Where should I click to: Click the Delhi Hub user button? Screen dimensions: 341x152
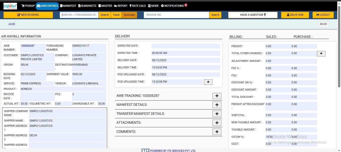(295, 15)
